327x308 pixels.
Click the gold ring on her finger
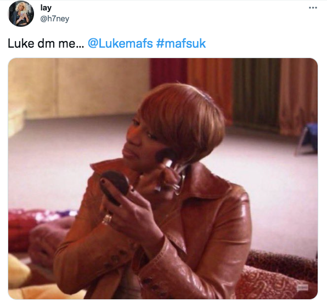click(107, 219)
